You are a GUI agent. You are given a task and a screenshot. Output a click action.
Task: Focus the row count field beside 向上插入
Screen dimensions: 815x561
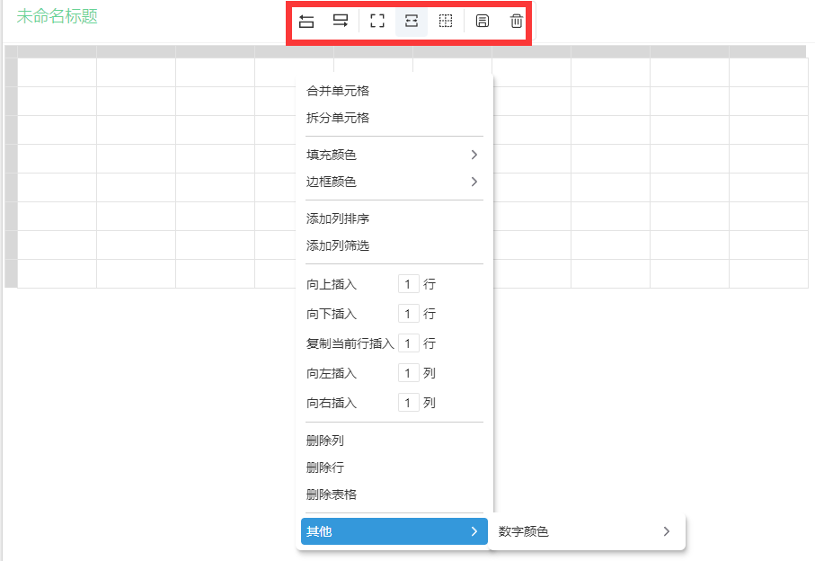click(409, 284)
